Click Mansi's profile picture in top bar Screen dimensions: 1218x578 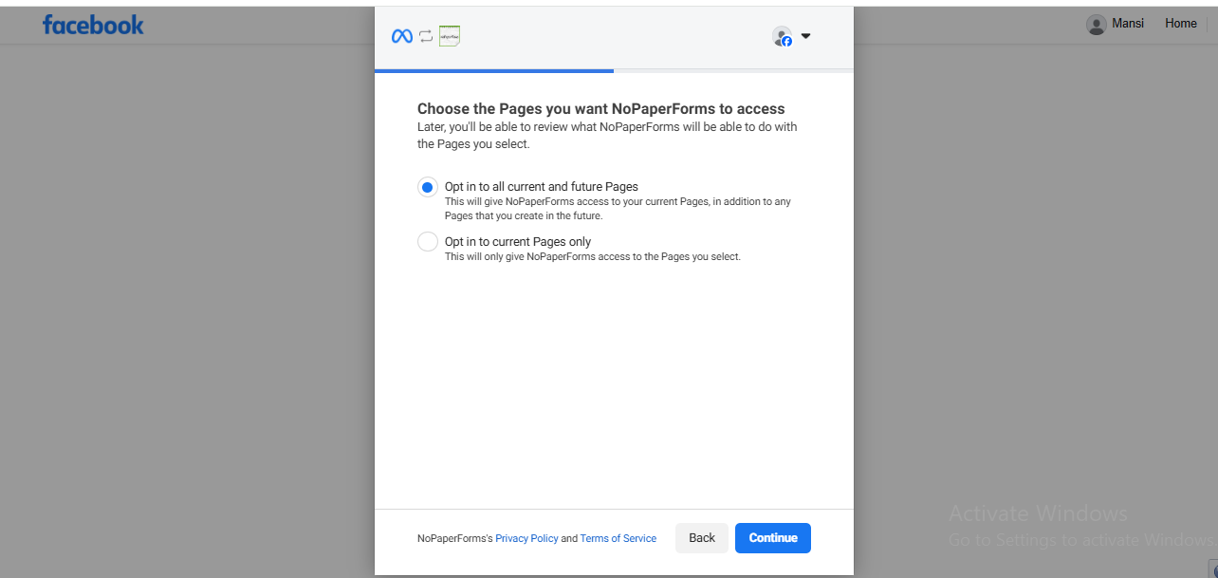(x=1096, y=25)
